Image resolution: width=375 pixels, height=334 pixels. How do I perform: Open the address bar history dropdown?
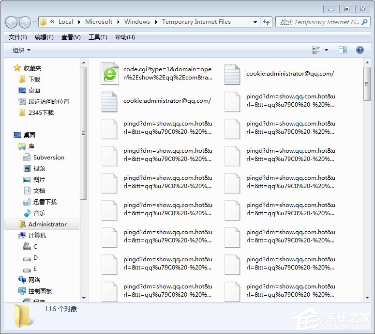(255, 22)
